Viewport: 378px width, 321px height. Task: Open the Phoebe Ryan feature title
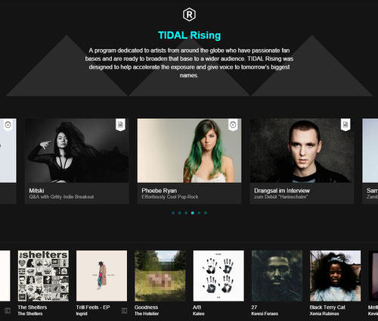click(159, 191)
